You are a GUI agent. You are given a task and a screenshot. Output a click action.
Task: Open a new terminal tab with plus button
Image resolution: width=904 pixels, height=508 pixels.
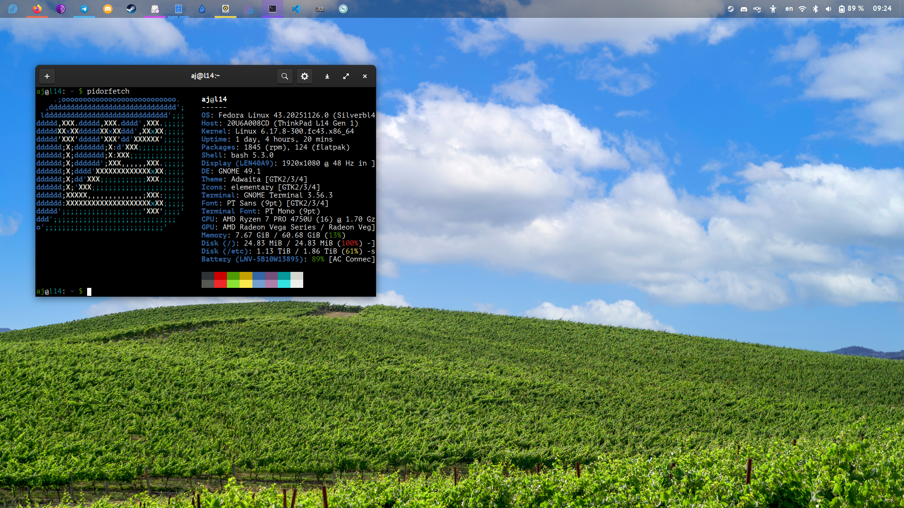(x=47, y=76)
